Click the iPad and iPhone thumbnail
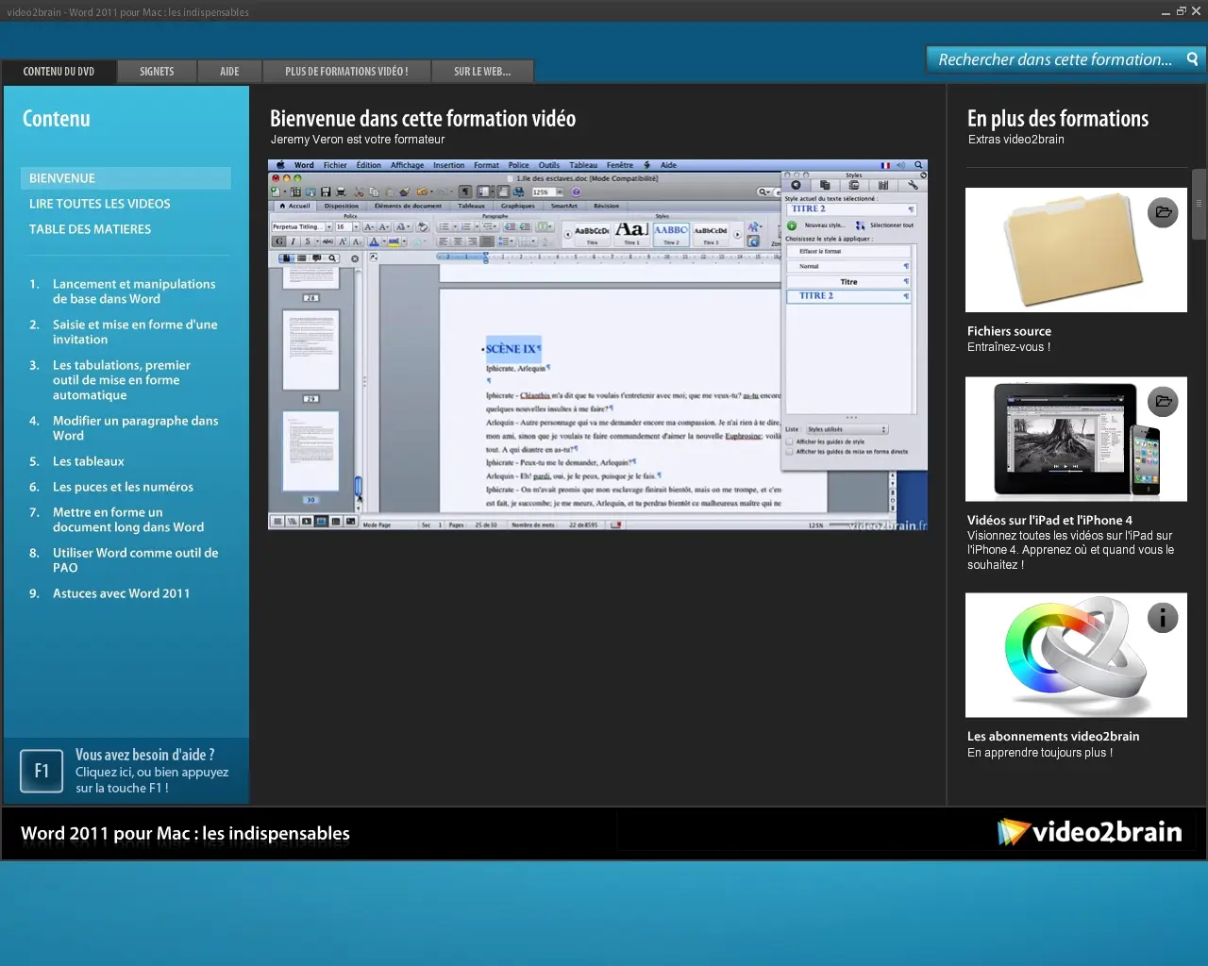Screen dimensions: 1208x966 tap(1076, 439)
